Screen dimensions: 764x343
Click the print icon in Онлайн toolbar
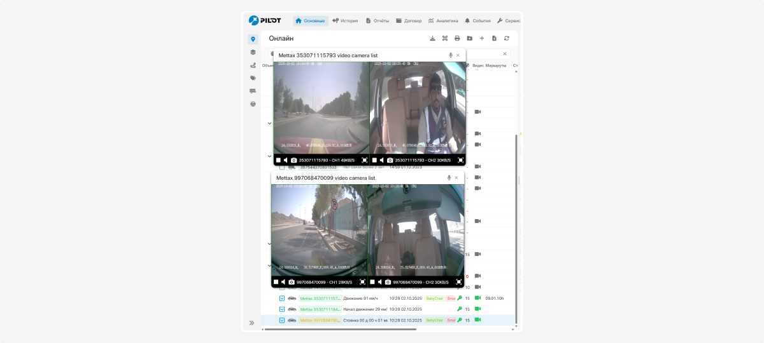point(456,38)
